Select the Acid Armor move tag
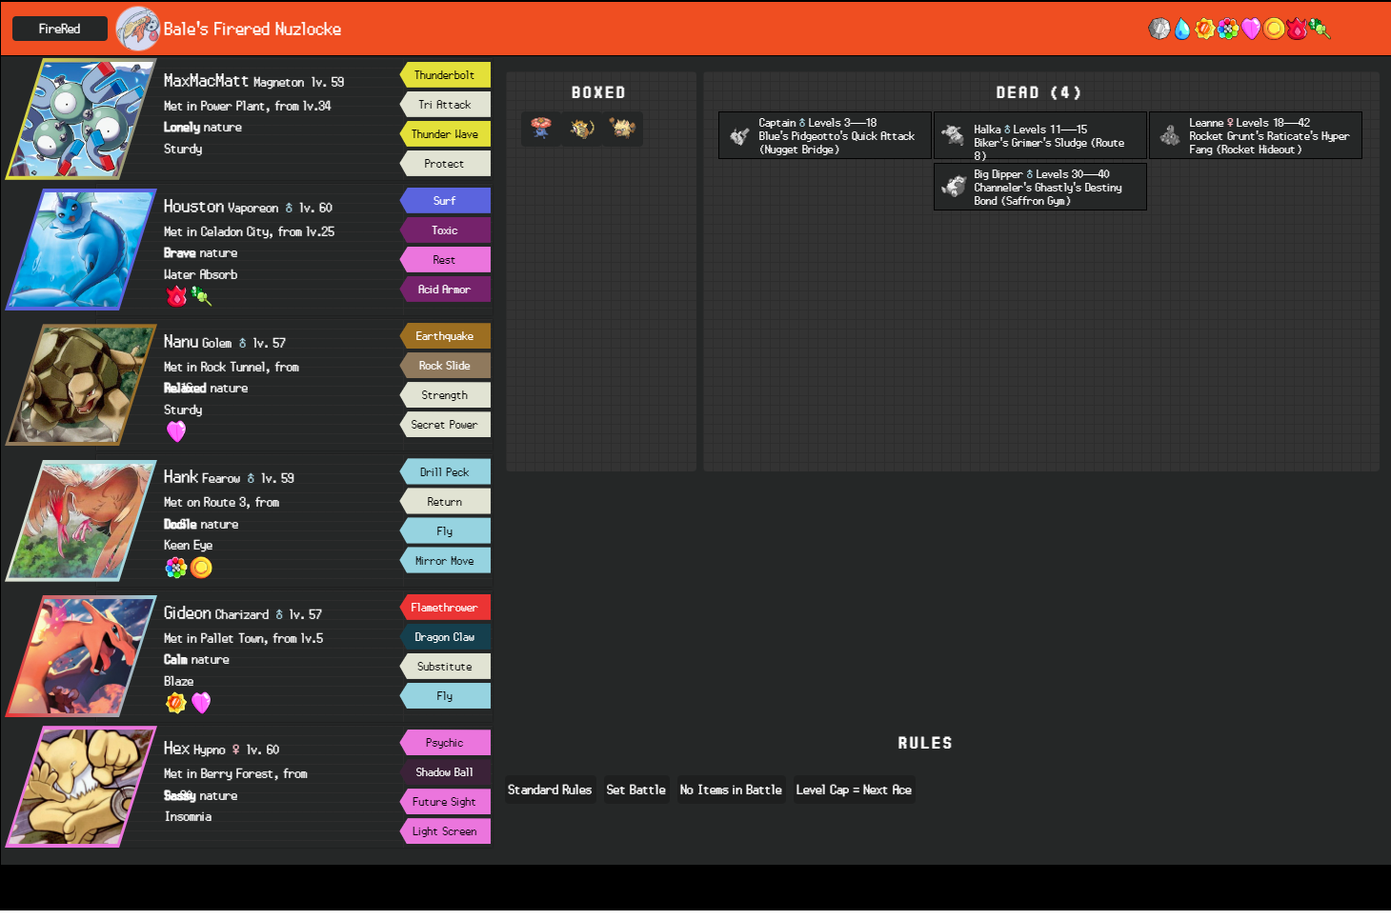1391x920 pixels. coord(445,290)
